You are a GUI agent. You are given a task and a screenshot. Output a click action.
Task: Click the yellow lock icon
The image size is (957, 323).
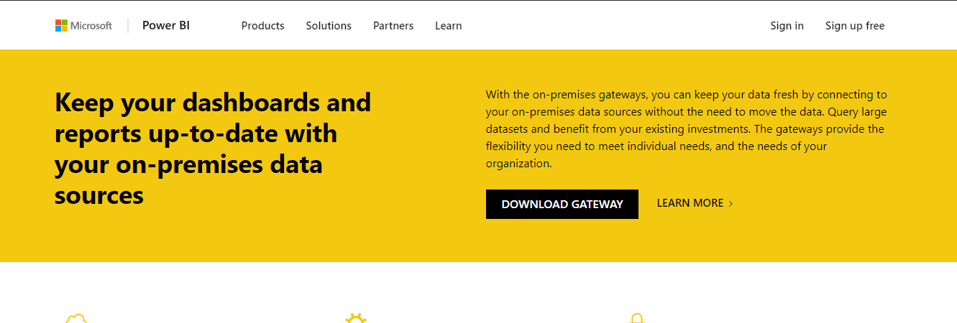click(636, 318)
